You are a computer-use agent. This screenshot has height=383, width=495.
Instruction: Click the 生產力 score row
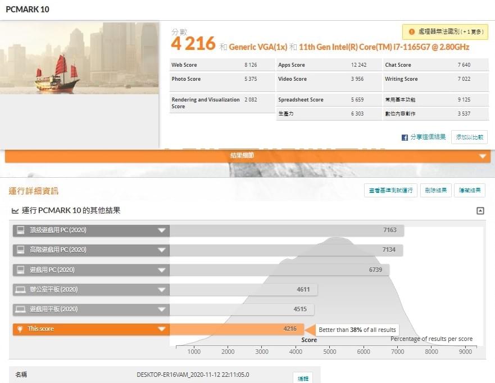[x=329, y=114]
